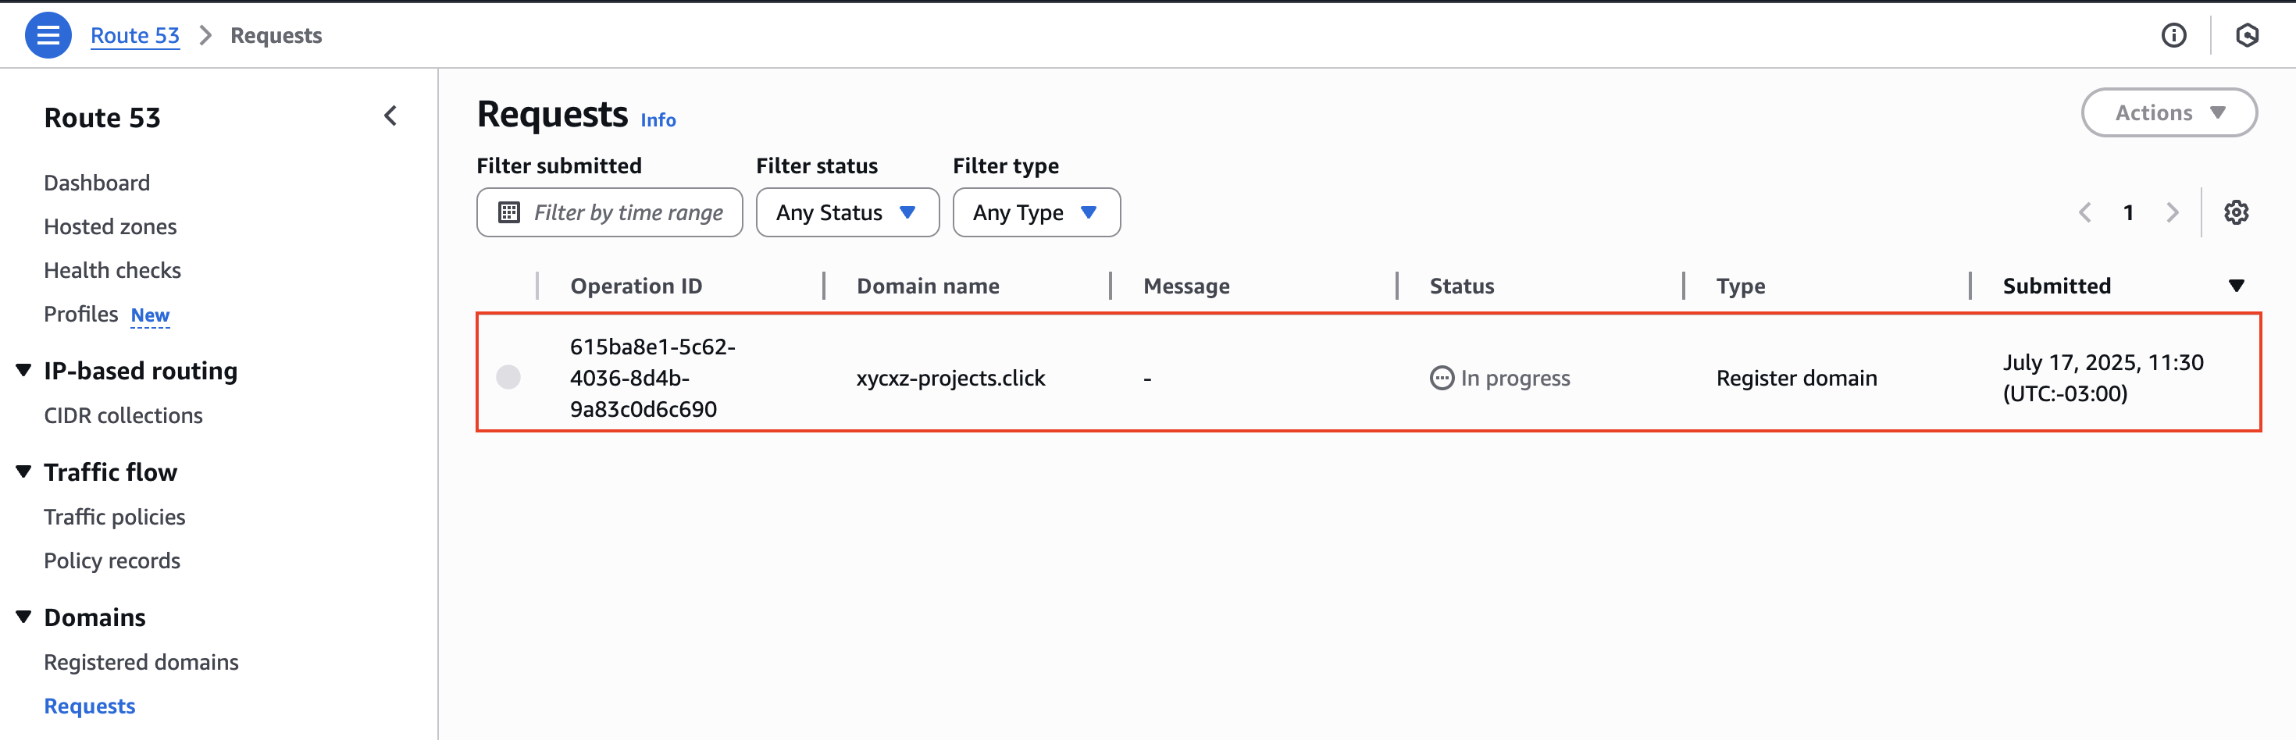Click the Route 53 breadcrumb link
The image size is (2296, 740).
click(x=134, y=34)
